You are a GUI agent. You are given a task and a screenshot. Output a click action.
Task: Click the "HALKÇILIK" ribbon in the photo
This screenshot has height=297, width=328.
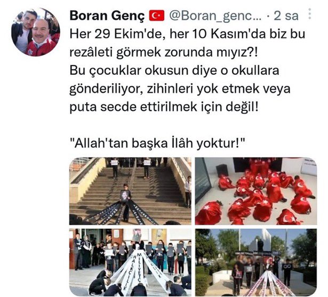pos(126,272)
